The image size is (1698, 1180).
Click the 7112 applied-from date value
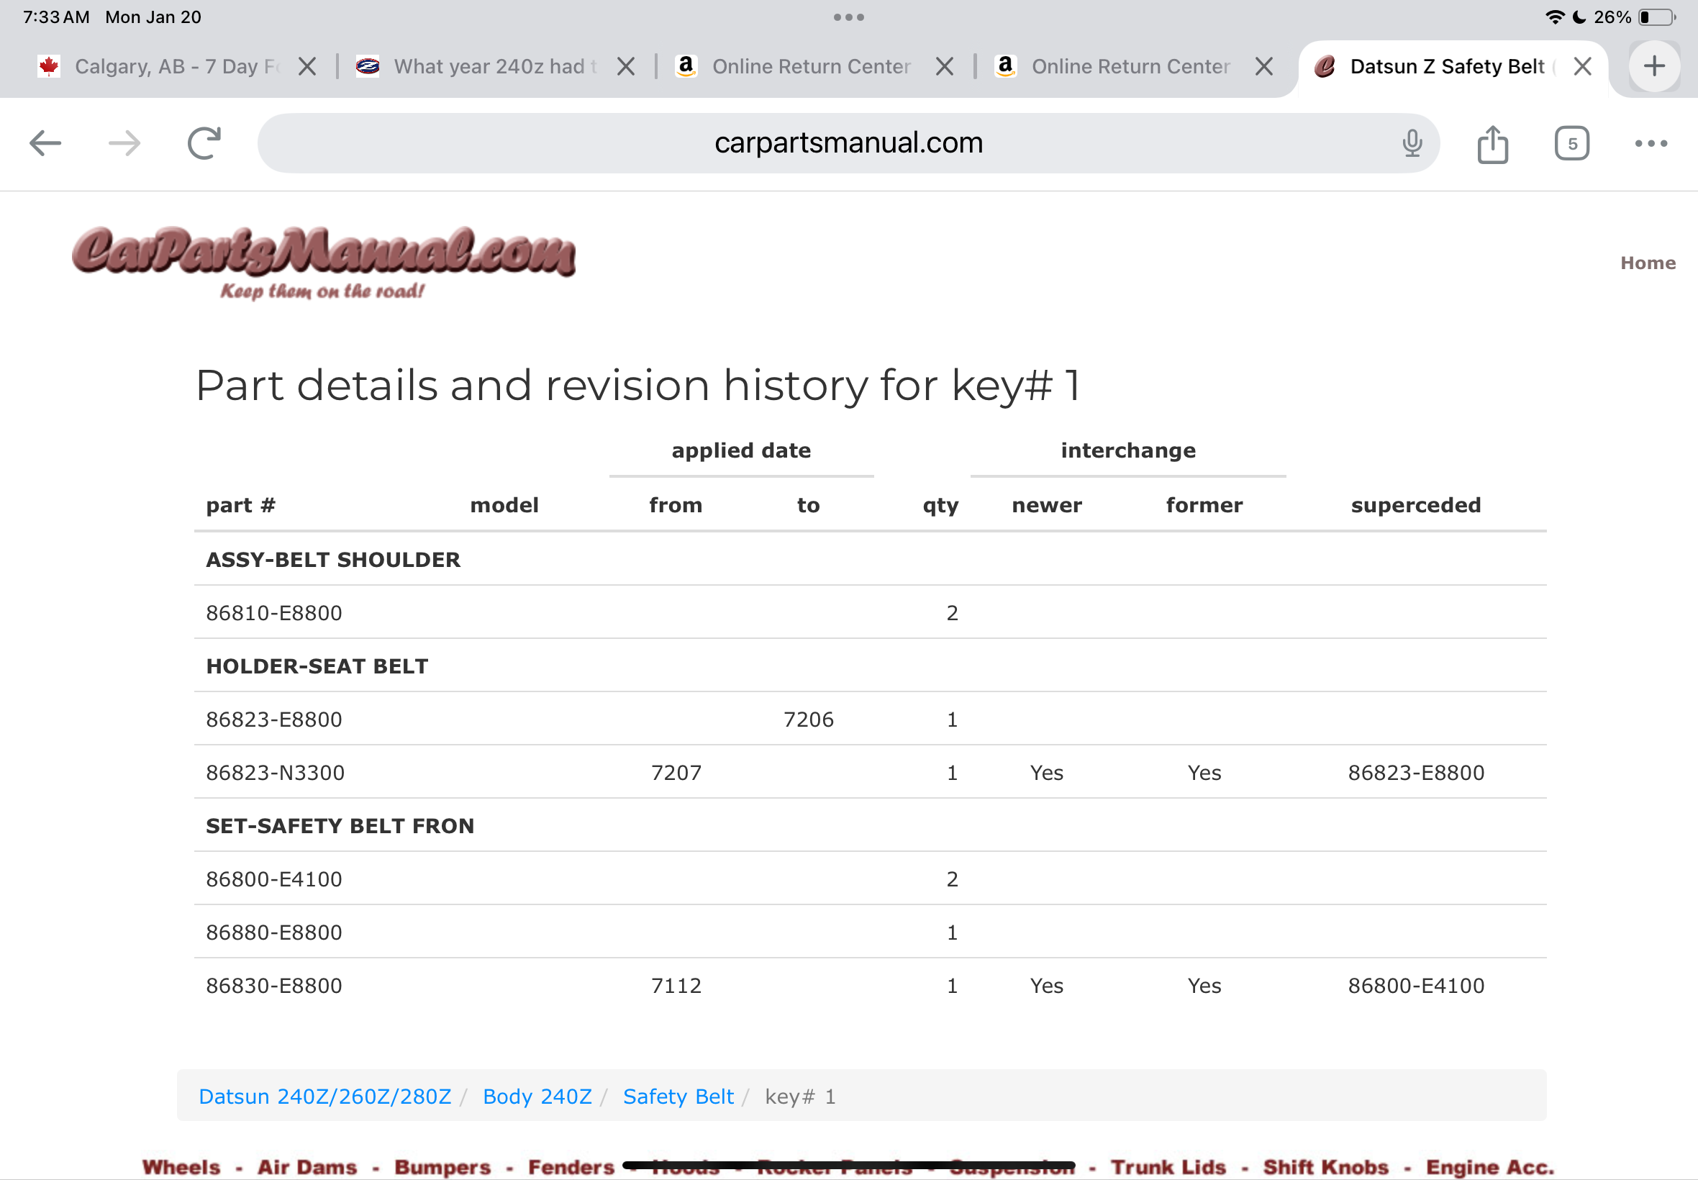point(676,986)
